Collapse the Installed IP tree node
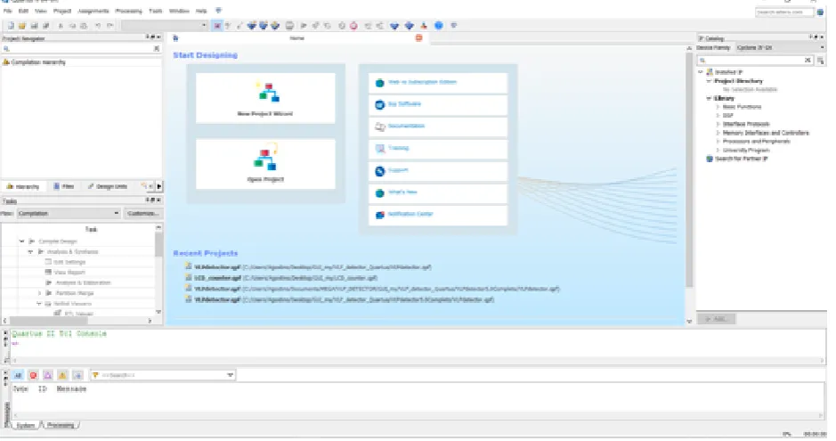The image size is (836, 441). 701,72
